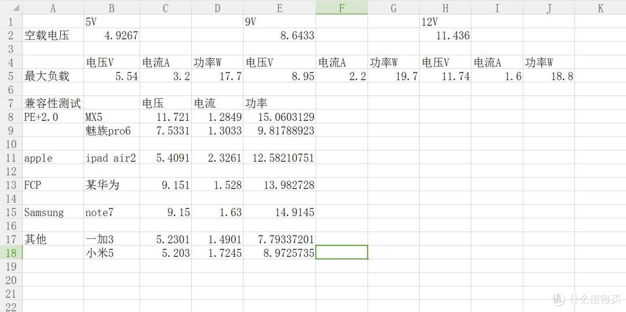Image resolution: width=626 pixels, height=312 pixels.
Task: Select row 20 header
Action: [x=11, y=280]
